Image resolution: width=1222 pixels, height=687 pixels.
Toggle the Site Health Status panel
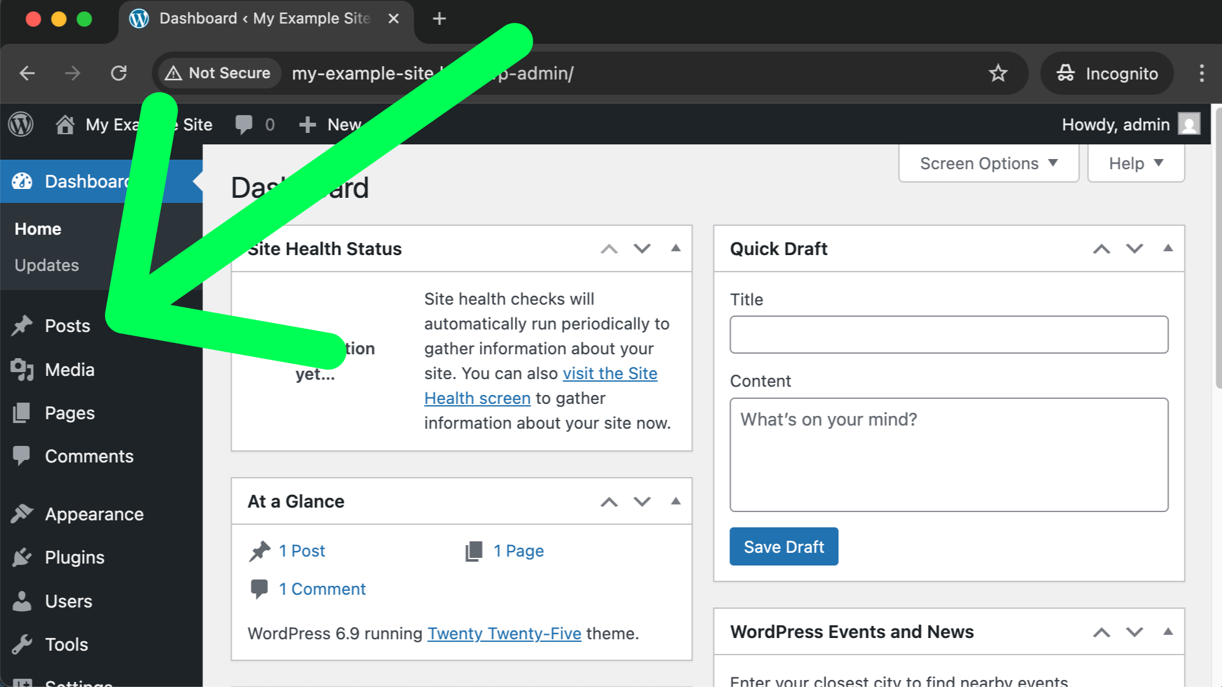676,248
